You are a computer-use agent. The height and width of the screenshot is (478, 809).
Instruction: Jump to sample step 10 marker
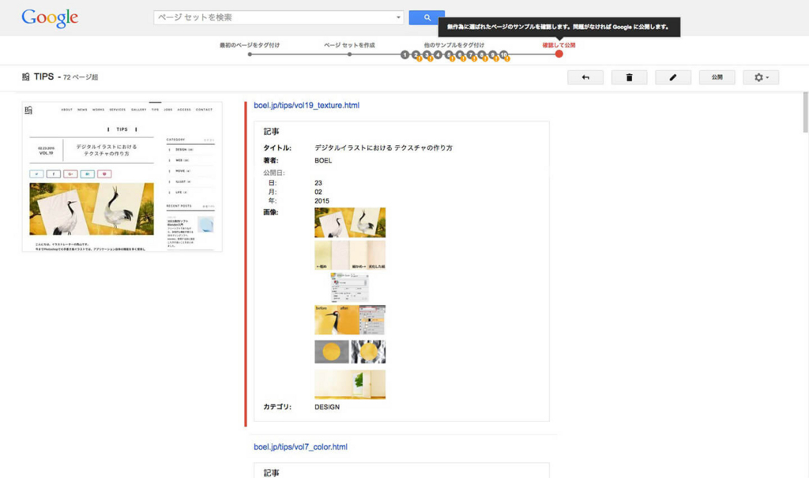(x=503, y=54)
